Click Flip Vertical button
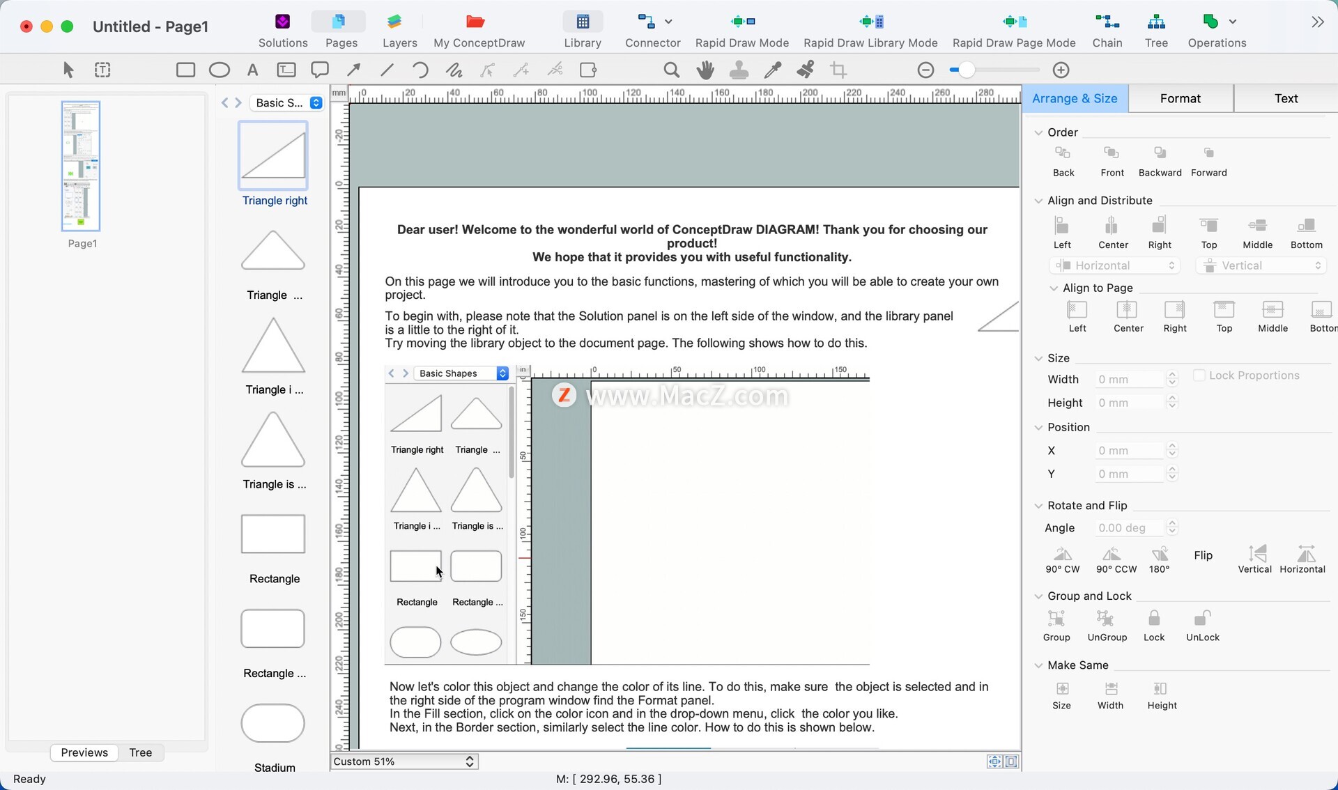The height and width of the screenshot is (790, 1338). point(1254,560)
